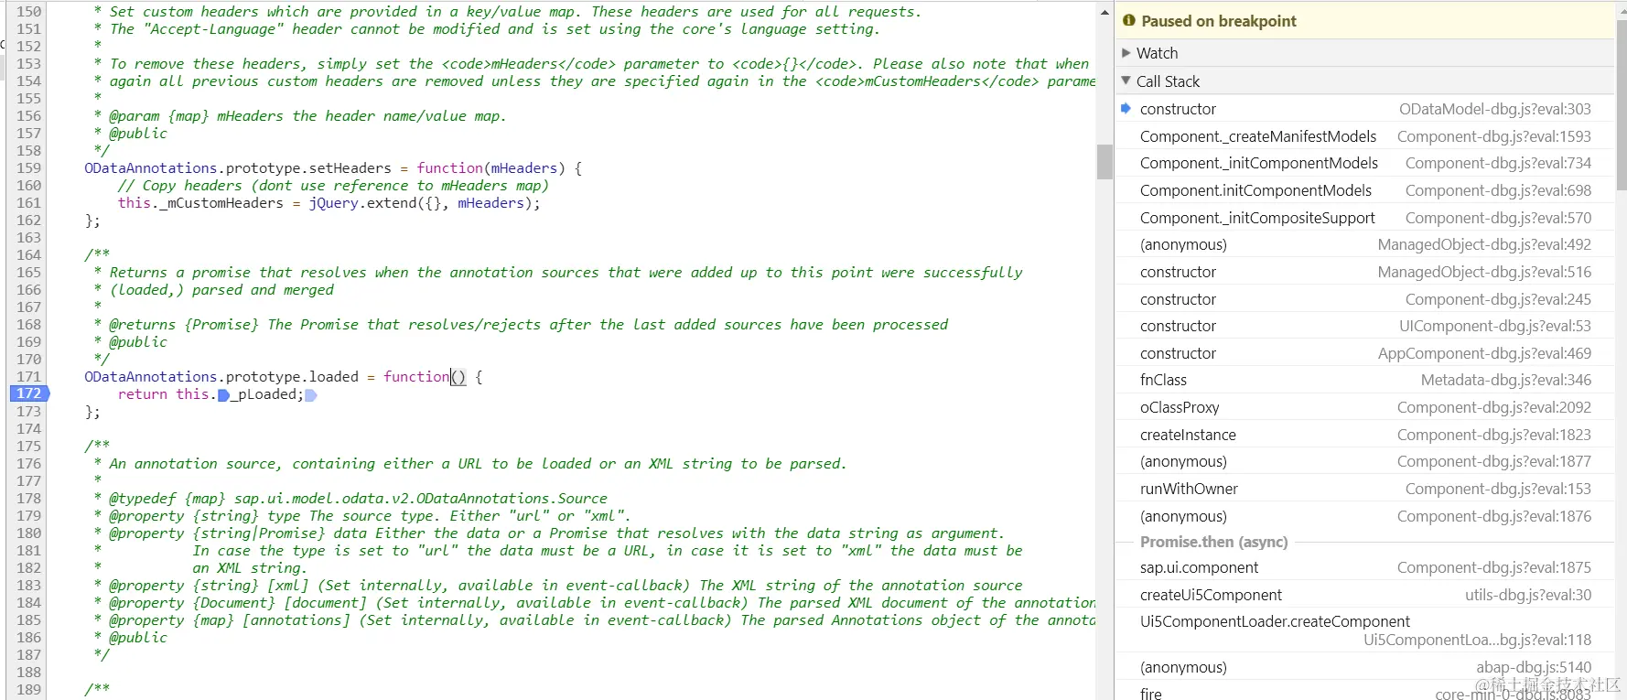Screen dimensions: 1627x700
Task: Click the line number 161 in the gutter
Action: (x=28, y=202)
